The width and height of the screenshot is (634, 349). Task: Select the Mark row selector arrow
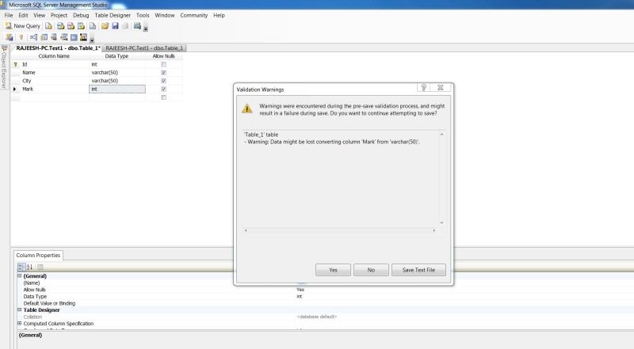(x=15, y=89)
